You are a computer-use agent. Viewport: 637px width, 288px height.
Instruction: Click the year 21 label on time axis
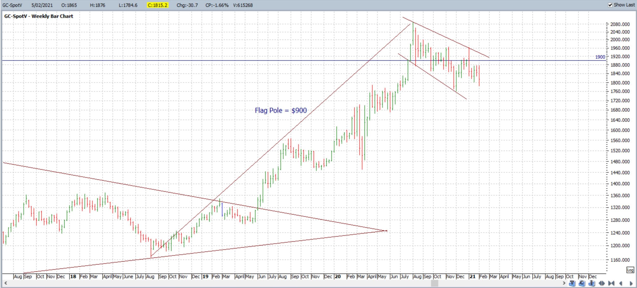coord(472,277)
